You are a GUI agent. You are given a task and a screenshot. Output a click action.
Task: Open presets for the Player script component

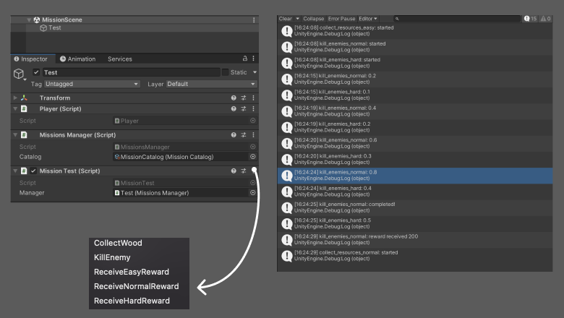pos(244,108)
